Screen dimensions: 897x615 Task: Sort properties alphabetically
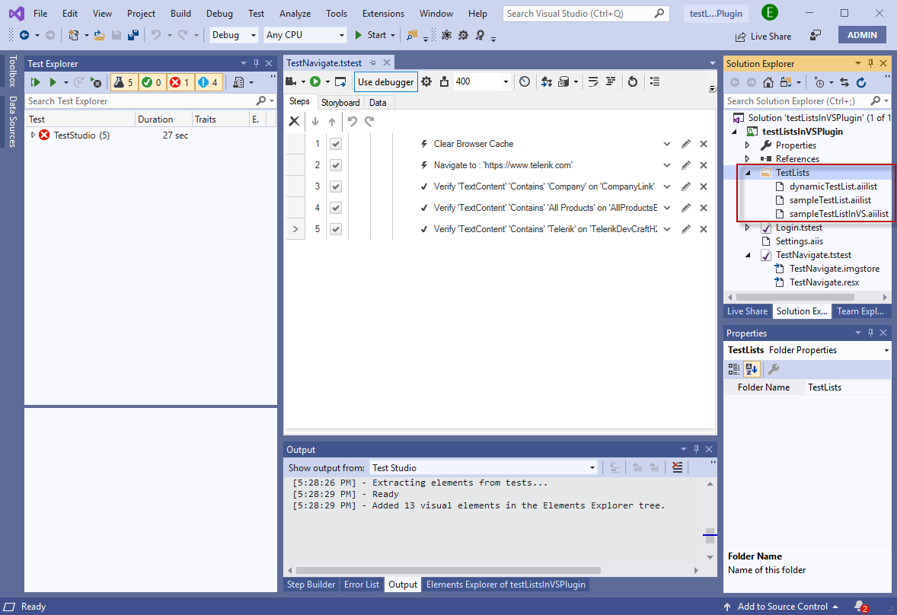pos(751,369)
